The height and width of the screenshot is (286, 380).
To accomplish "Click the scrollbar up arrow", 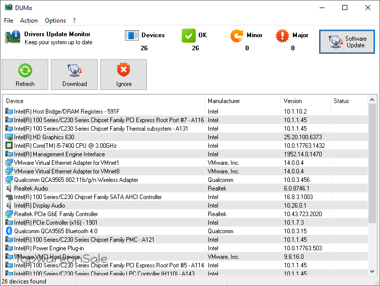I will click(372, 100).
